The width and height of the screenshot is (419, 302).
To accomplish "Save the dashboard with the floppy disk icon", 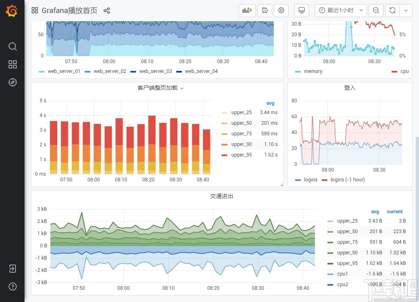I will click(x=264, y=10).
